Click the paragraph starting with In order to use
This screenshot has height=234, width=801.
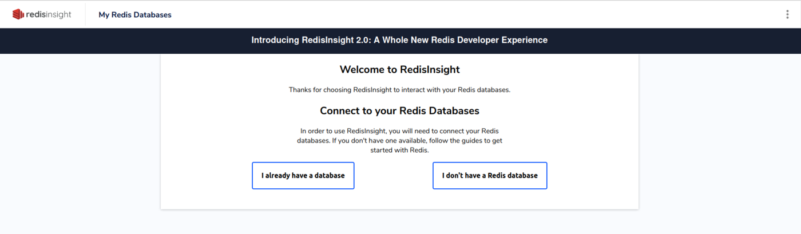pos(399,130)
